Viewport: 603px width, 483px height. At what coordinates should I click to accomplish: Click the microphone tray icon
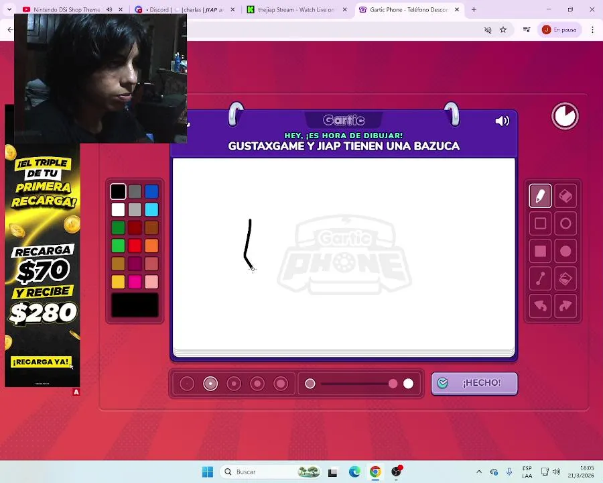[x=509, y=472]
